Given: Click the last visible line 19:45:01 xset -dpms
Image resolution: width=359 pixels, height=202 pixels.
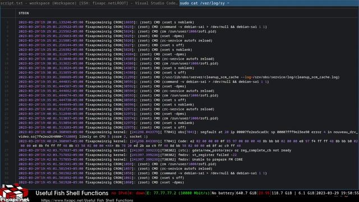Looking at the screenshot, I should (102, 182).
